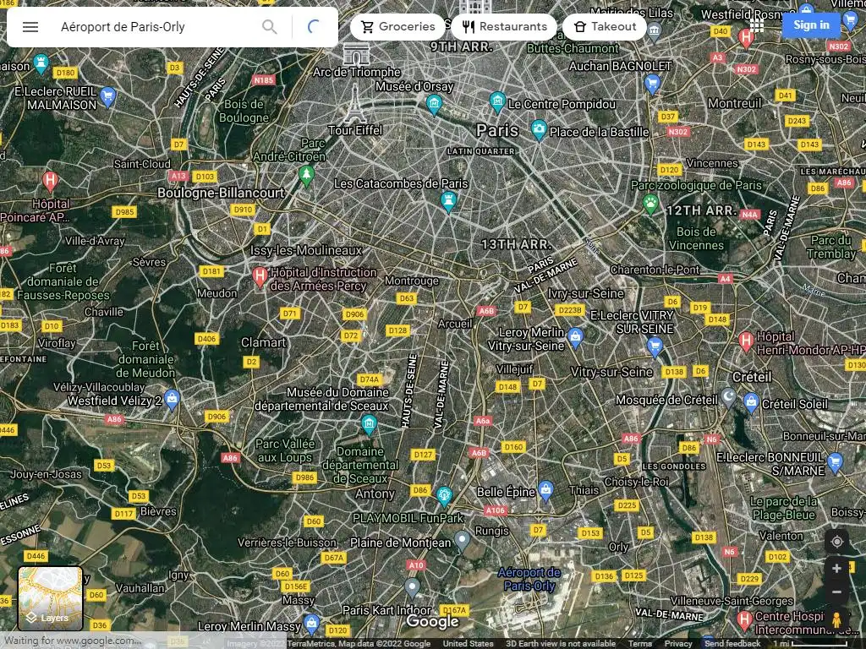
Task: Click the Paris Kart Indoor label
Action: 386,610
